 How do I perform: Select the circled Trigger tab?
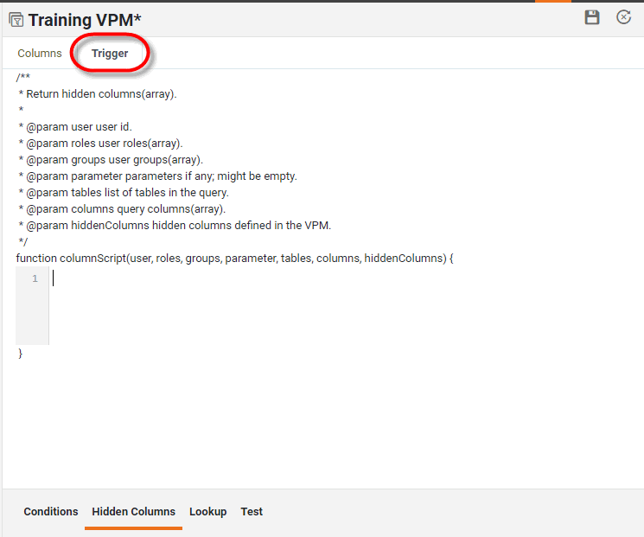coord(110,54)
